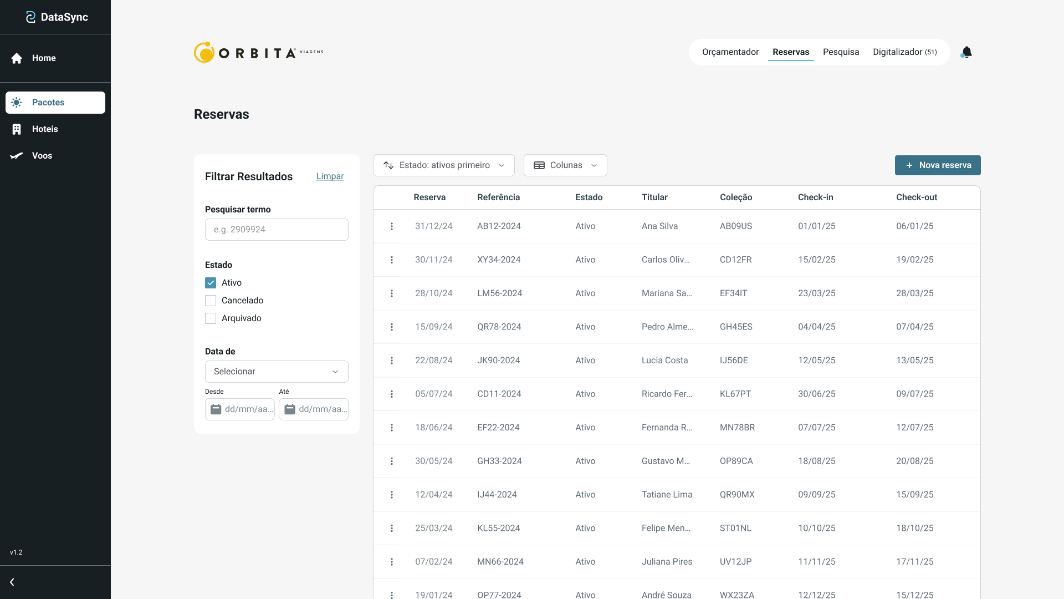Open row actions menu for Ana Silva

392,226
